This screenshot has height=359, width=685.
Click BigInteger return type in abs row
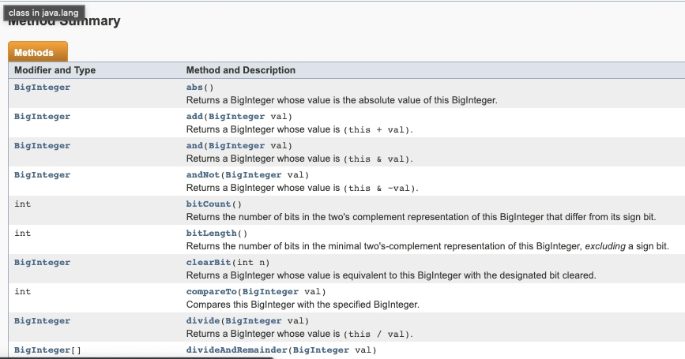click(x=42, y=88)
